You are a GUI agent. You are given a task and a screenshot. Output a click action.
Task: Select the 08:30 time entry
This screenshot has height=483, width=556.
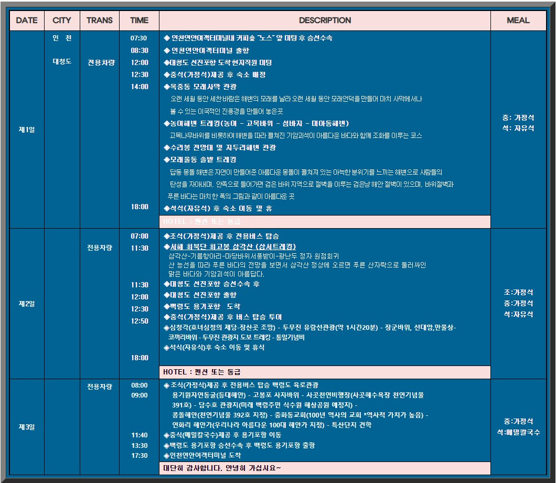point(140,50)
